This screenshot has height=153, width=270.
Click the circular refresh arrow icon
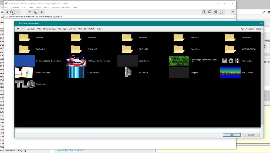(x=30, y=12)
